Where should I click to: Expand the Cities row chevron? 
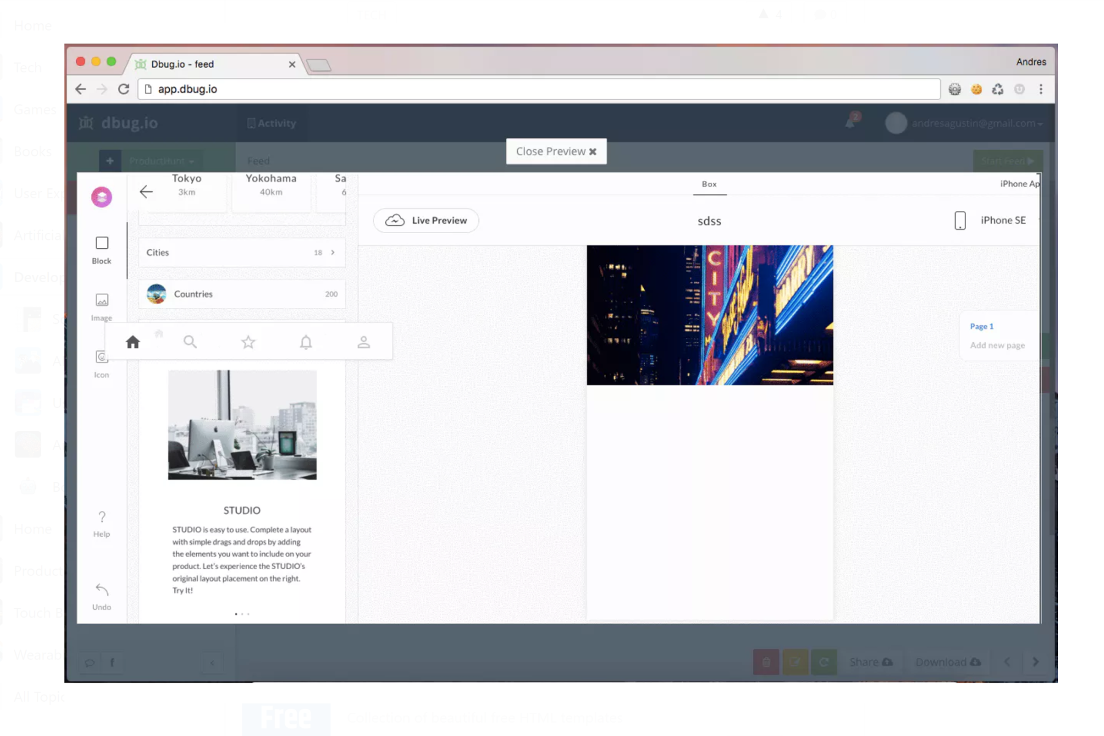[x=333, y=253]
